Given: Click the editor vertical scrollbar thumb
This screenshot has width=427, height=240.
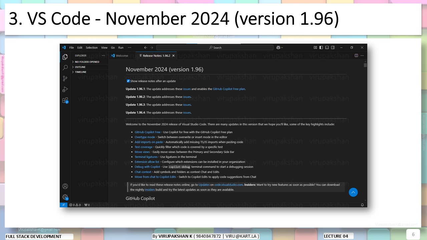Looking at the screenshot, I should click(365, 65).
